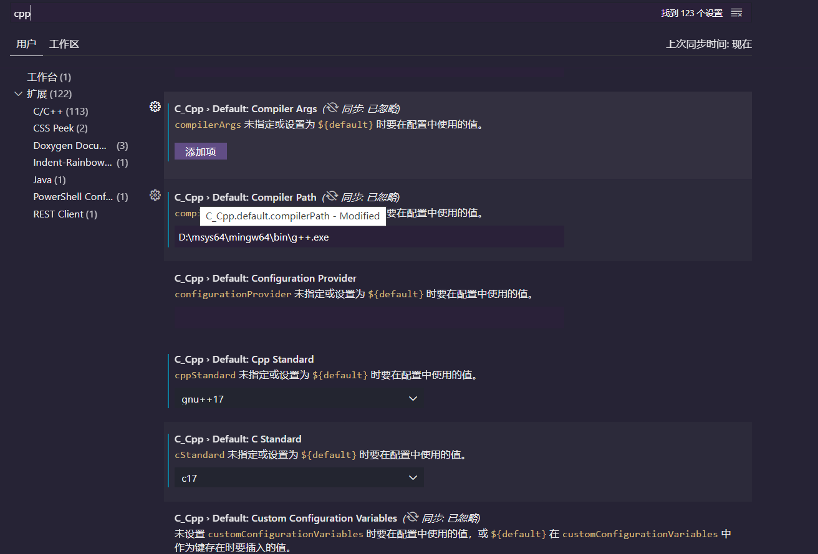This screenshot has height=554, width=818.
Task: Click the cppStandard description text
Action: 327,375
